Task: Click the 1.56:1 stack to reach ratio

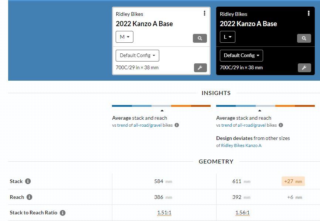Action: pos(242,213)
